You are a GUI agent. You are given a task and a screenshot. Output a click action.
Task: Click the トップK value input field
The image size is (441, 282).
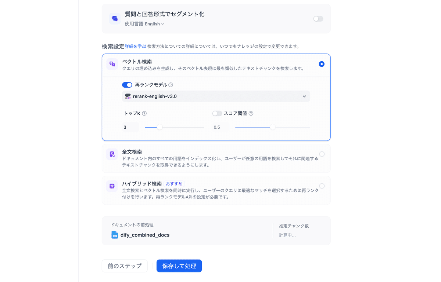click(x=130, y=127)
